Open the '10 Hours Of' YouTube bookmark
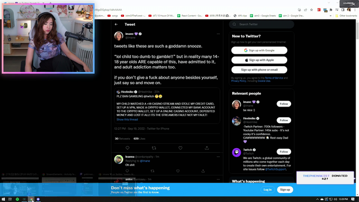Screen dimensions: 359x202 (162, 16)
